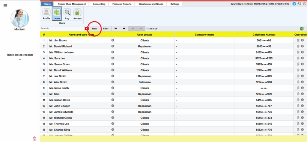Delete Ms. Sara Lee using the trash icon
Image resolution: width=307 pixels, height=142 pixels.
click(x=298, y=58)
